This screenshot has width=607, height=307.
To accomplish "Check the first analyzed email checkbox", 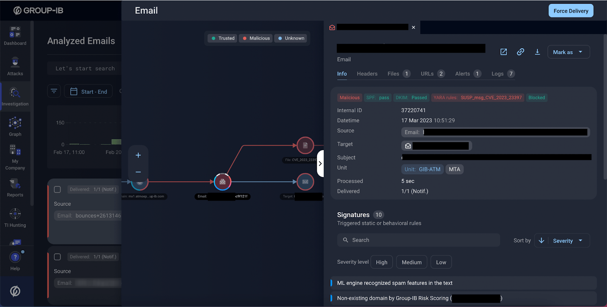I will (x=58, y=190).
